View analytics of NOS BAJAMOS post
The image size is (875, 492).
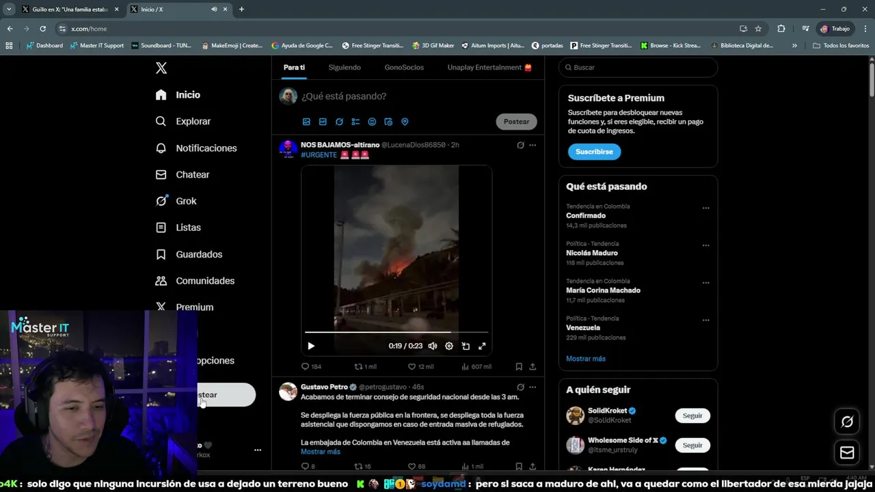(x=476, y=367)
